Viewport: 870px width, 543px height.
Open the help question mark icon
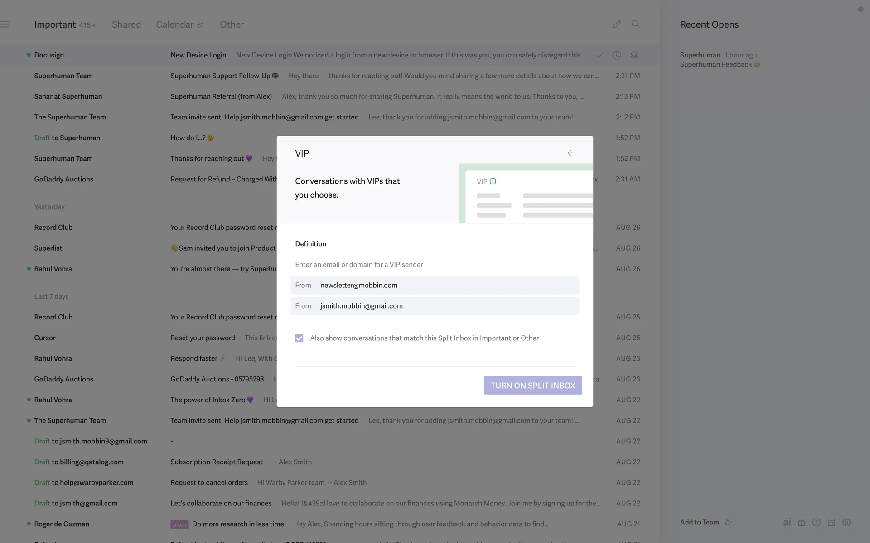tap(817, 522)
